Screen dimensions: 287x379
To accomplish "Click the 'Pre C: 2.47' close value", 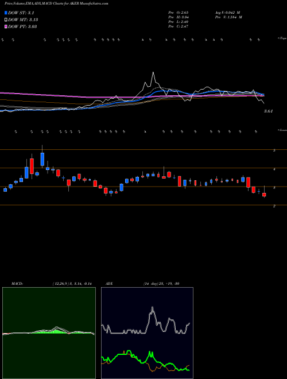I will coord(179,26).
